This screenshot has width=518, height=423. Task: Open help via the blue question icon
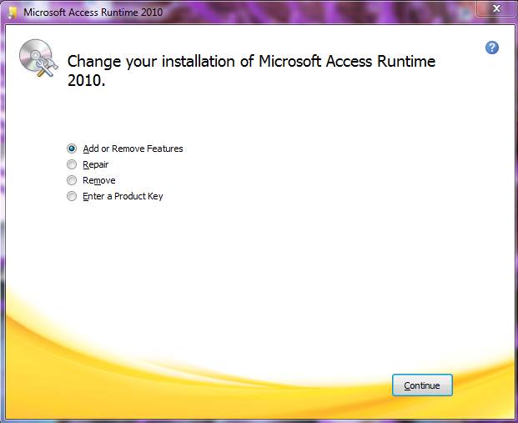(x=492, y=48)
